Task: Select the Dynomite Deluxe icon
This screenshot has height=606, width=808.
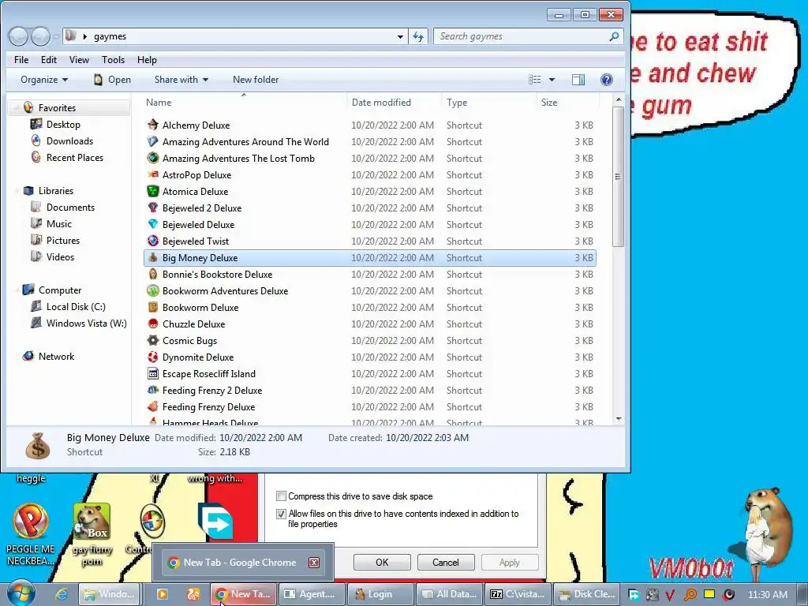Action: 153,357
